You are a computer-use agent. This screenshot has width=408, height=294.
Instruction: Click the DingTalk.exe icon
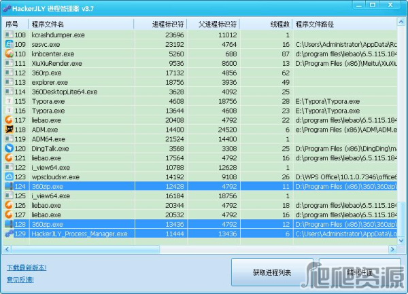click(x=9, y=149)
